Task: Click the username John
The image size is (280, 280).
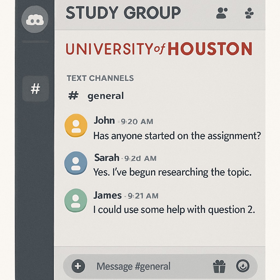Action: click(x=104, y=120)
